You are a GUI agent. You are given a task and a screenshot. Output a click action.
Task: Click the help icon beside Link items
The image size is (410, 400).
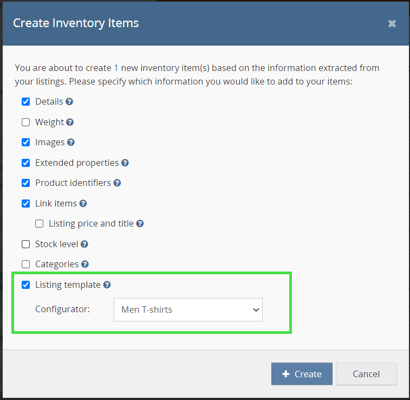click(83, 204)
